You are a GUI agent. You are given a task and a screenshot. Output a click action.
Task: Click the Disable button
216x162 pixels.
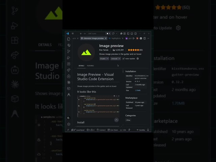[103, 59]
